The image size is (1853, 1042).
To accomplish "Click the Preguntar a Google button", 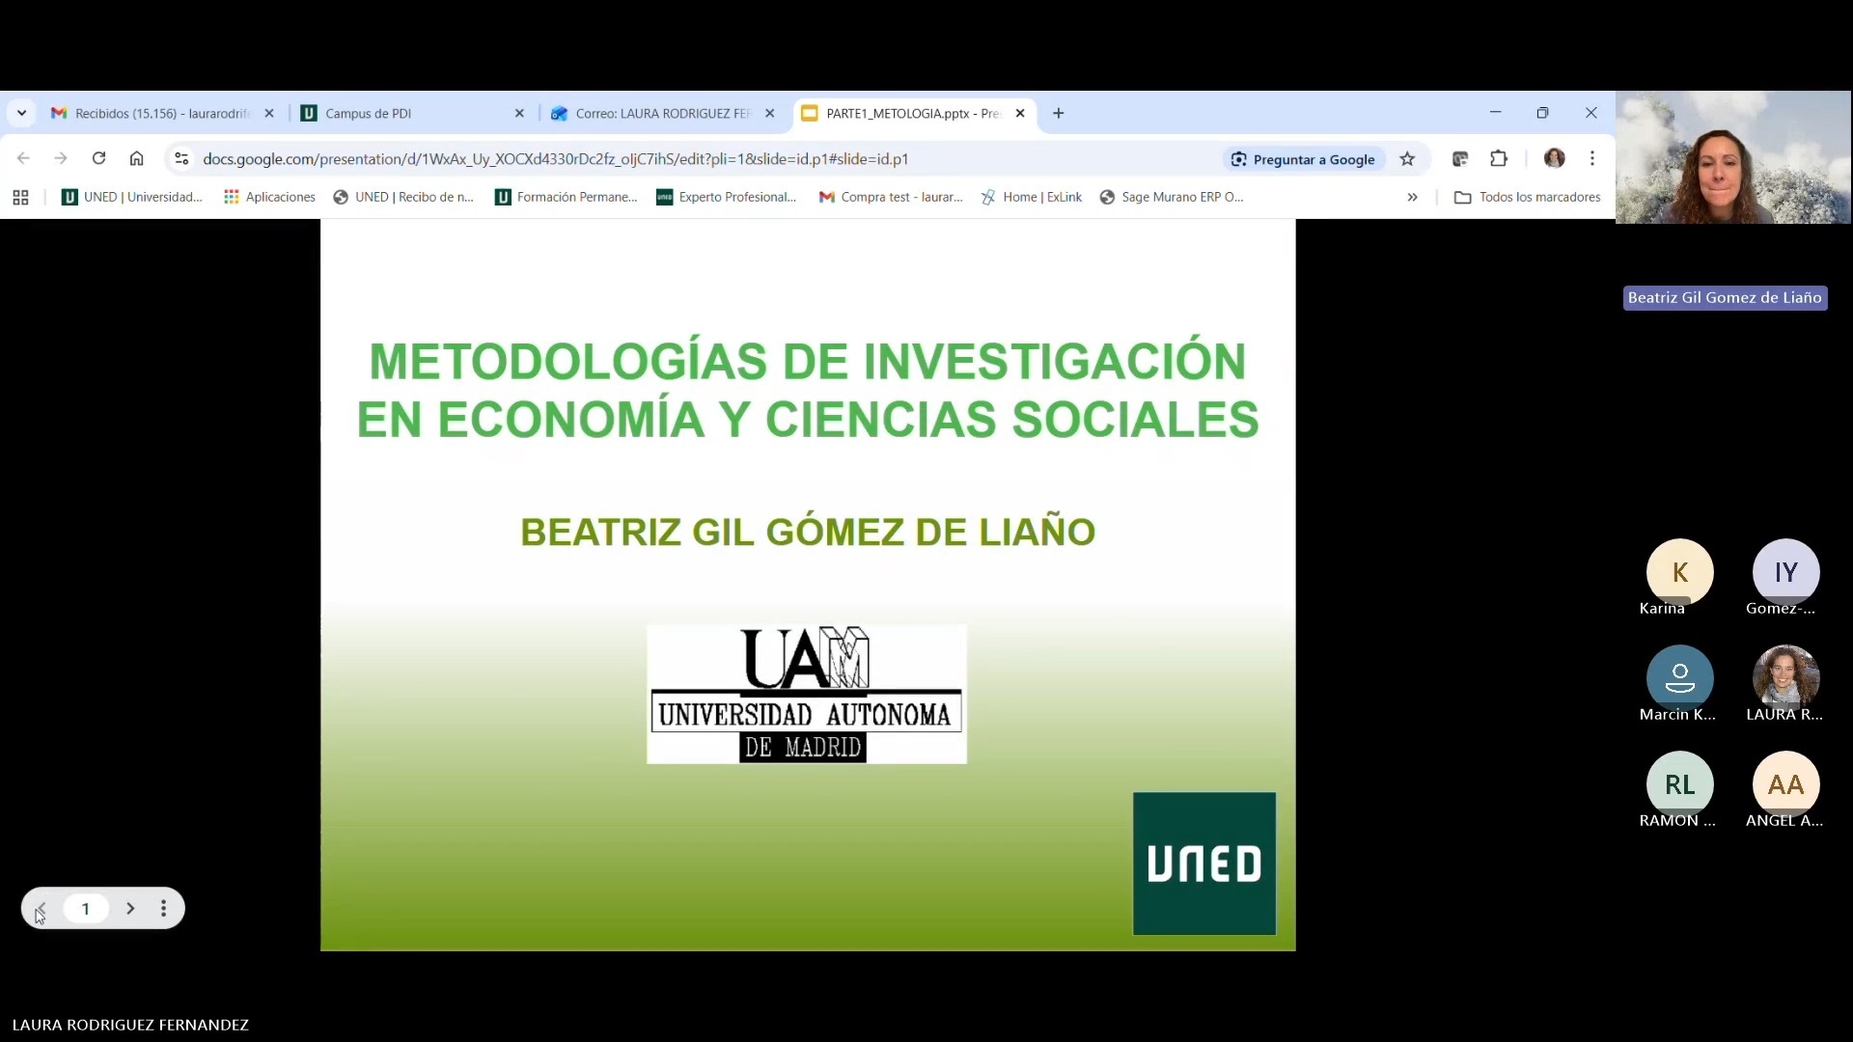I will pos(1303,158).
